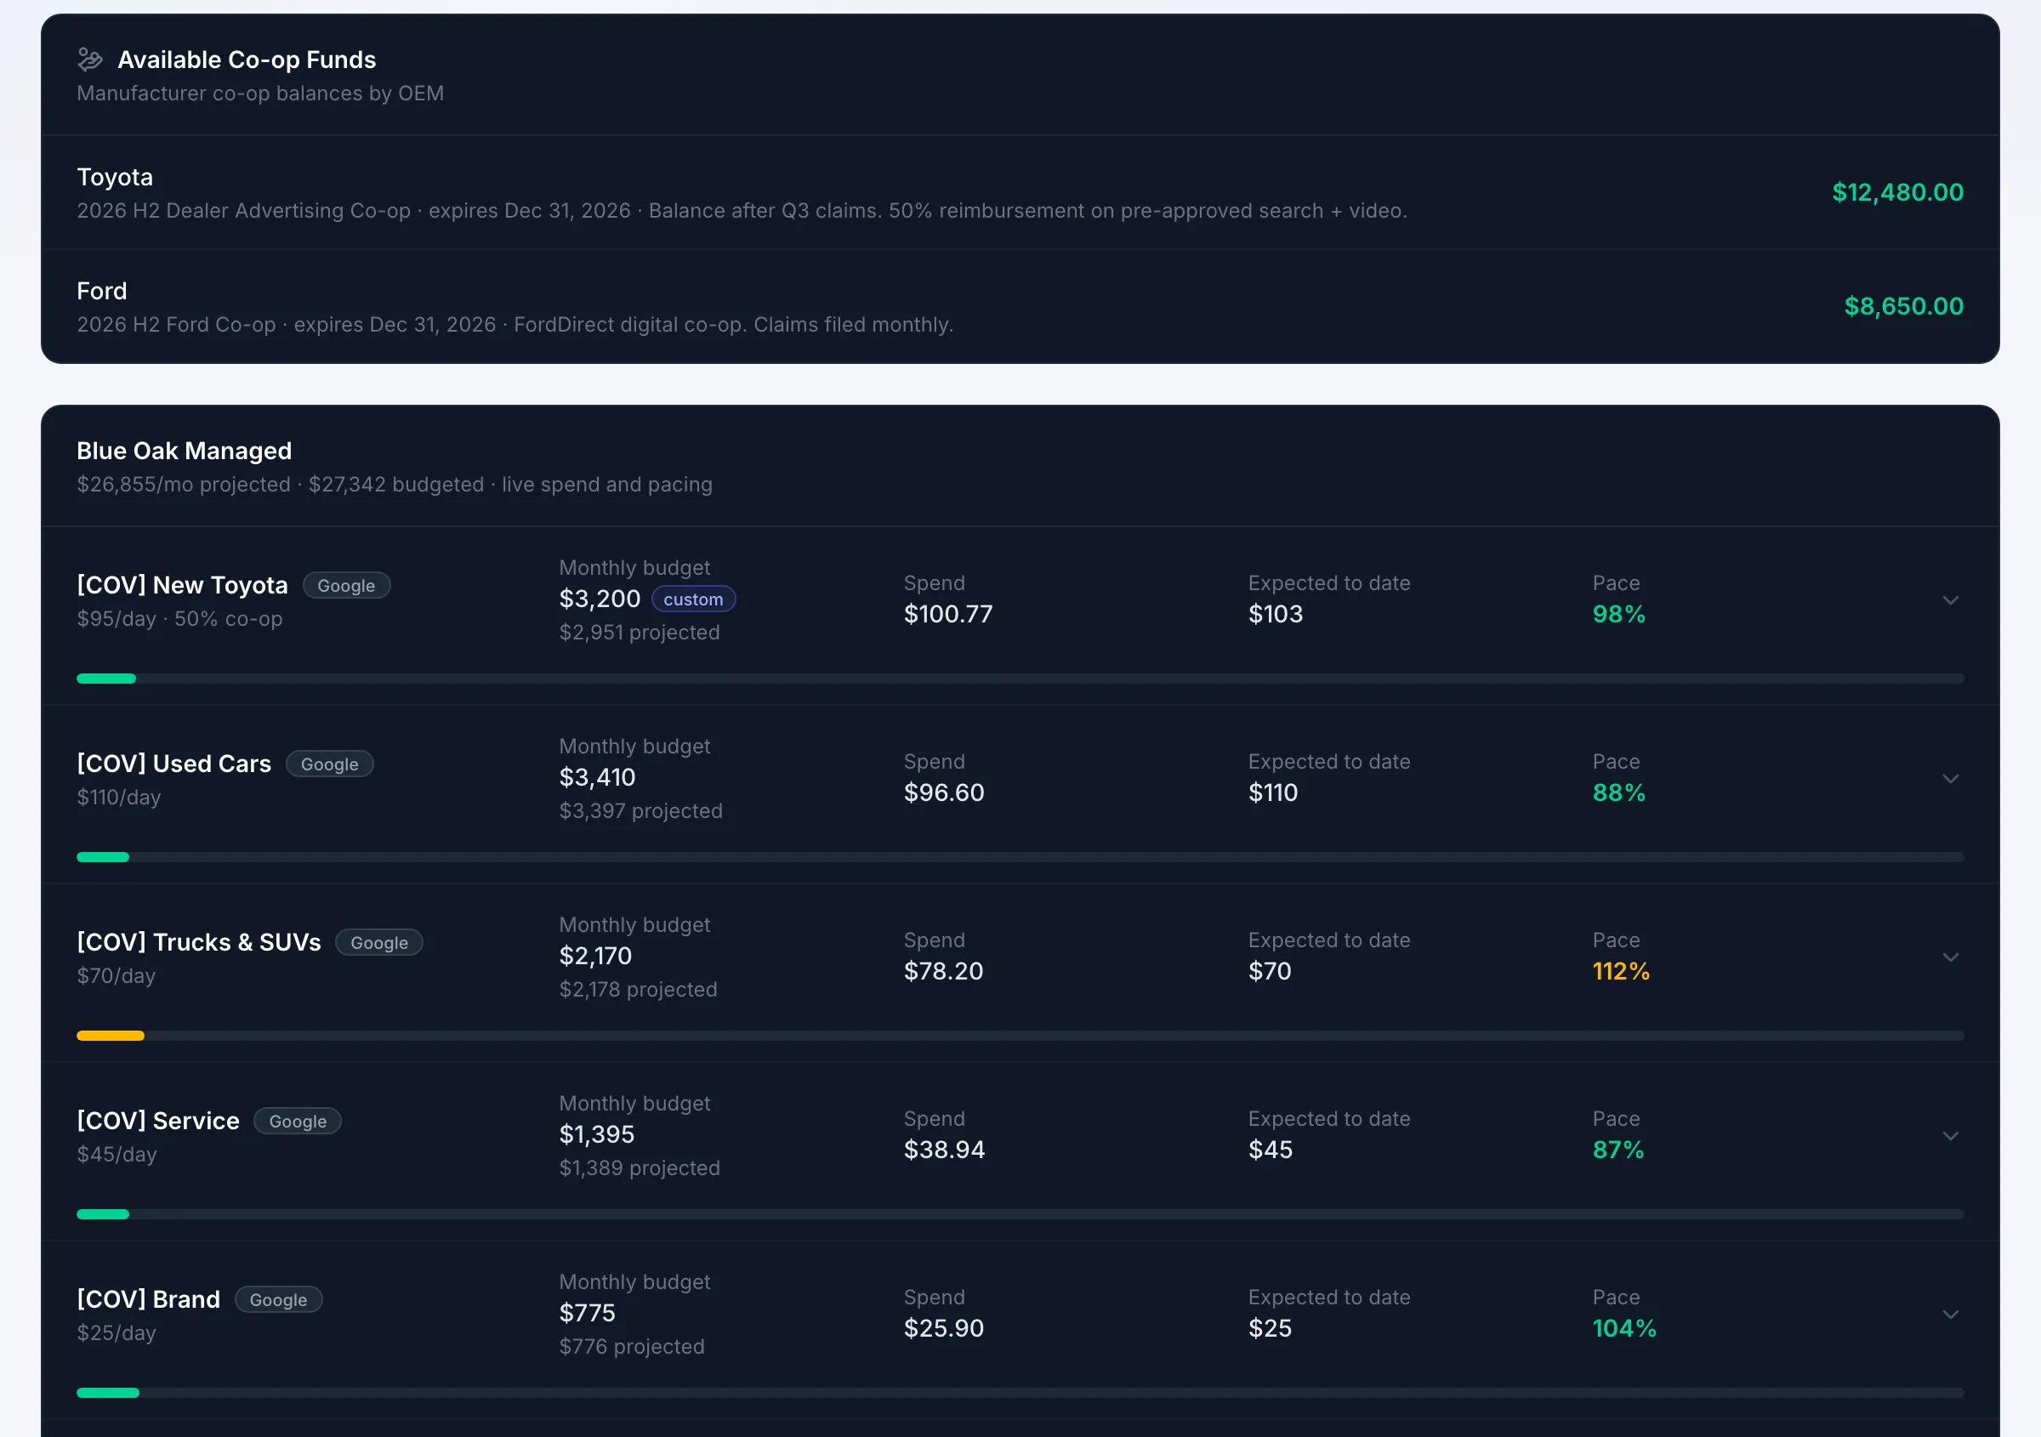Click the Available Co-op Funds heading
The width and height of the screenshot is (2041, 1437).
point(247,60)
